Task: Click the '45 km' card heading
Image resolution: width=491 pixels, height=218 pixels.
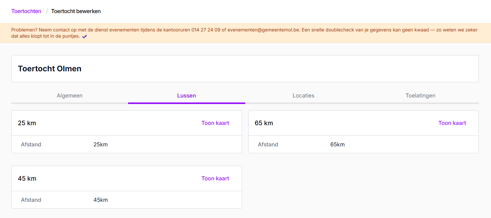Action: click(27, 178)
